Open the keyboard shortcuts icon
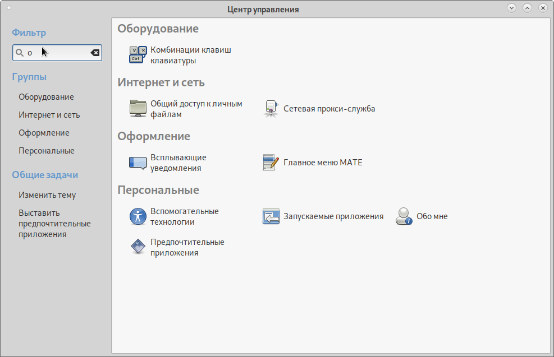 pyautogui.click(x=138, y=55)
